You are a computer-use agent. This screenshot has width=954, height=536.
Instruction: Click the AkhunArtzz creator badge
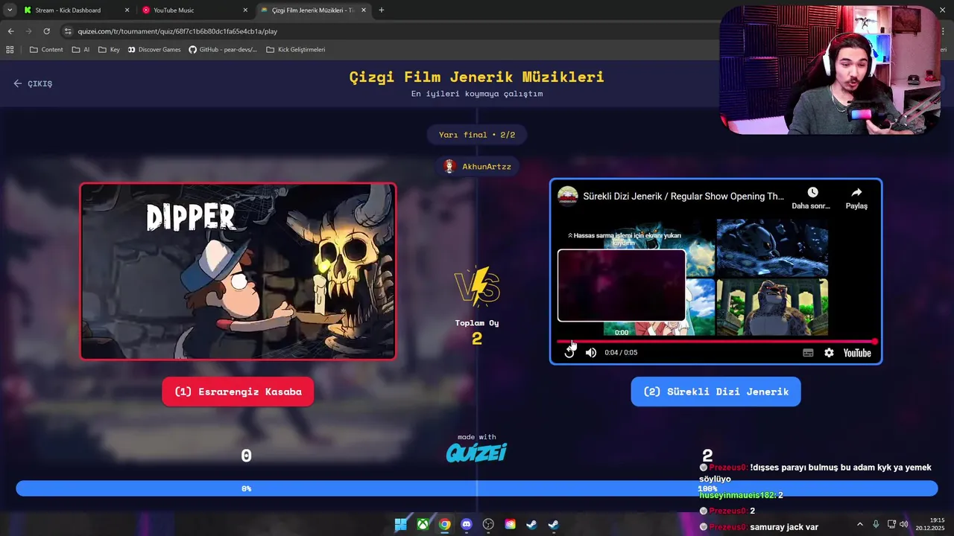coord(478,166)
